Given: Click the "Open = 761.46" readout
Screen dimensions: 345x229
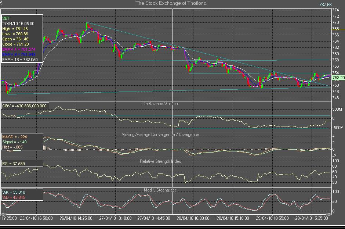Looking at the screenshot, I should [15, 39].
